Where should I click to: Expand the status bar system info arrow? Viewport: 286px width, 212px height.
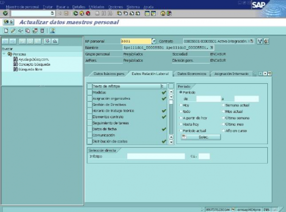(x=202, y=210)
